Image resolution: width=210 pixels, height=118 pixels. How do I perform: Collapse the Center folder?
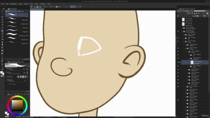(184, 42)
